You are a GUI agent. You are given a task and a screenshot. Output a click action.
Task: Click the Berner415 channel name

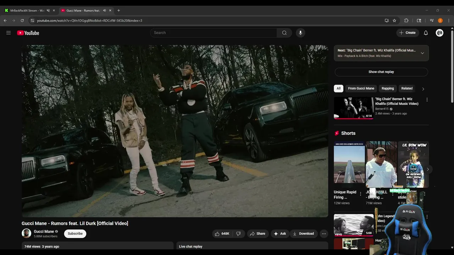[x=382, y=109]
